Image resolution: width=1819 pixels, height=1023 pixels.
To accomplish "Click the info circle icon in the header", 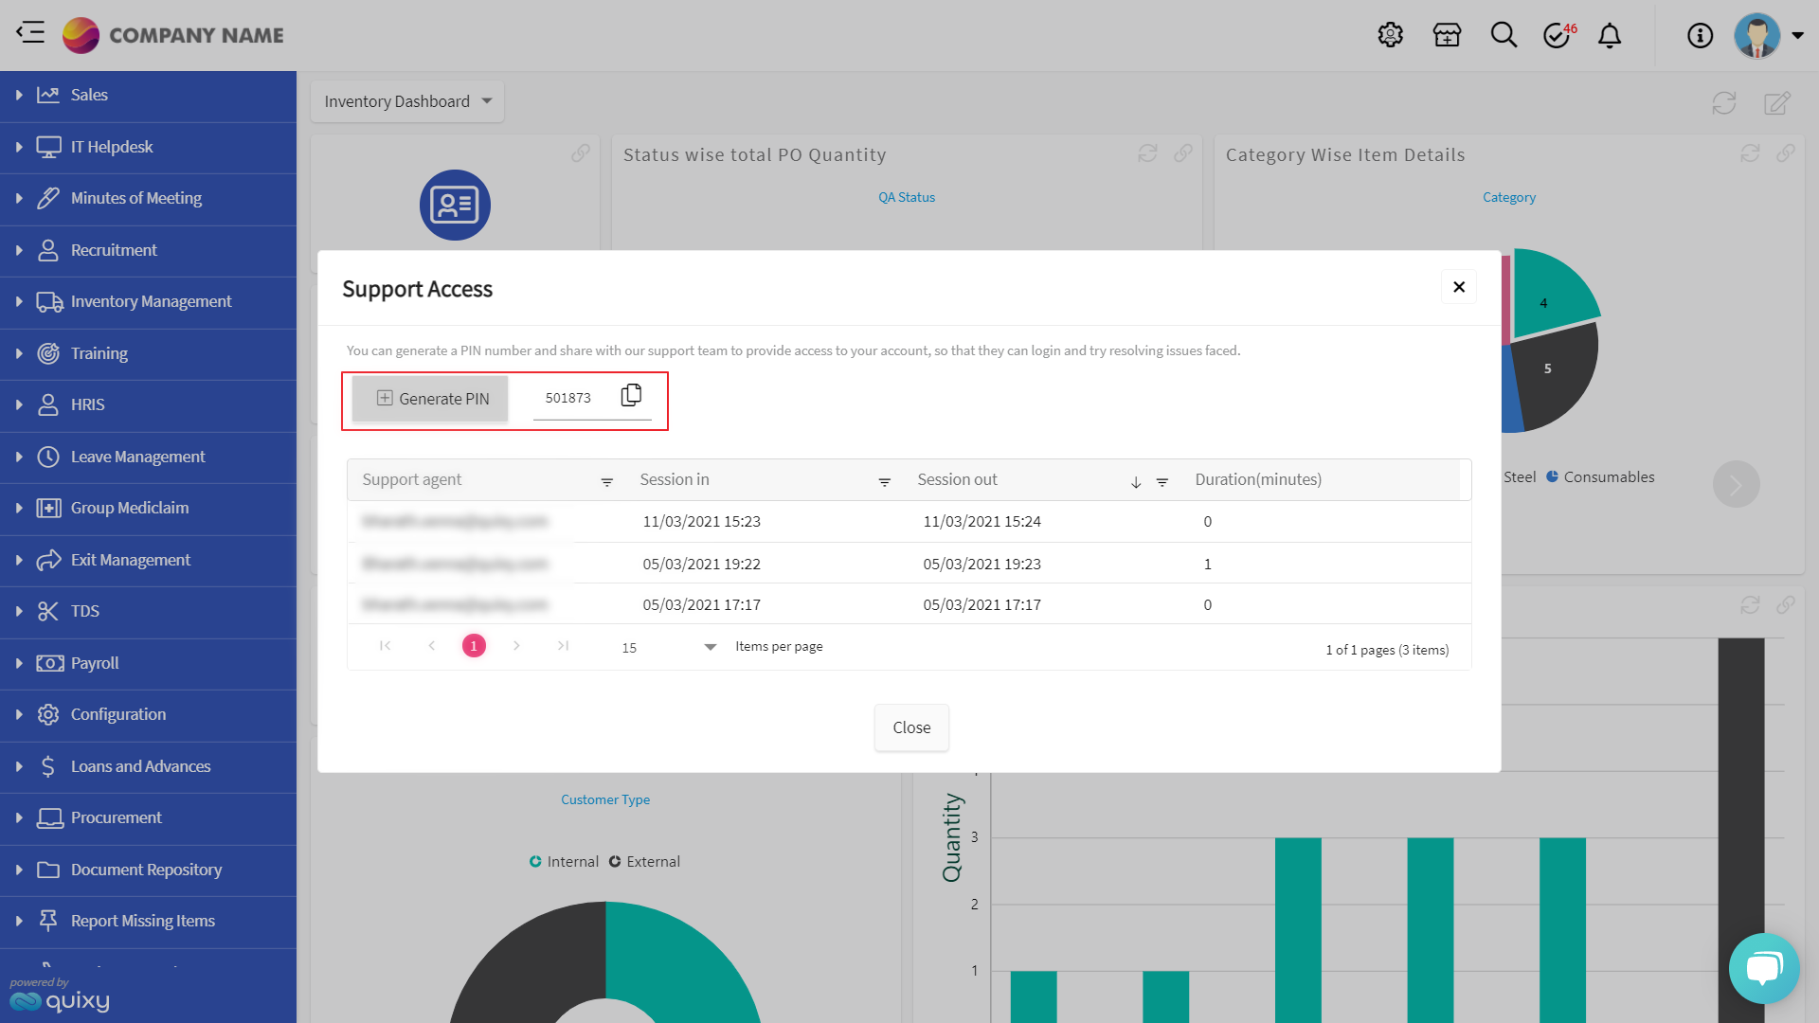I will click(1700, 35).
